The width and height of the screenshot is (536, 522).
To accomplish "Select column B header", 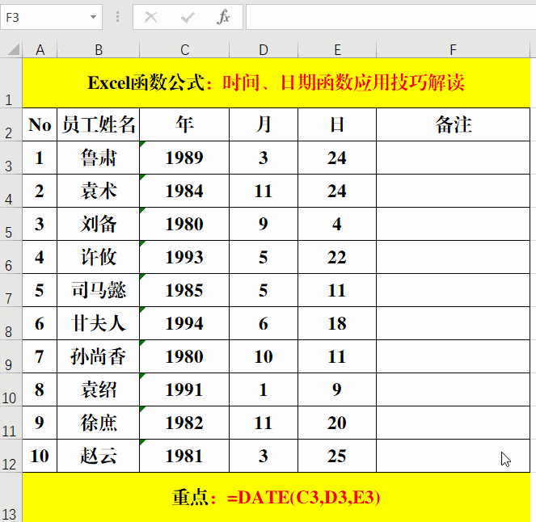I will click(99, 50).
